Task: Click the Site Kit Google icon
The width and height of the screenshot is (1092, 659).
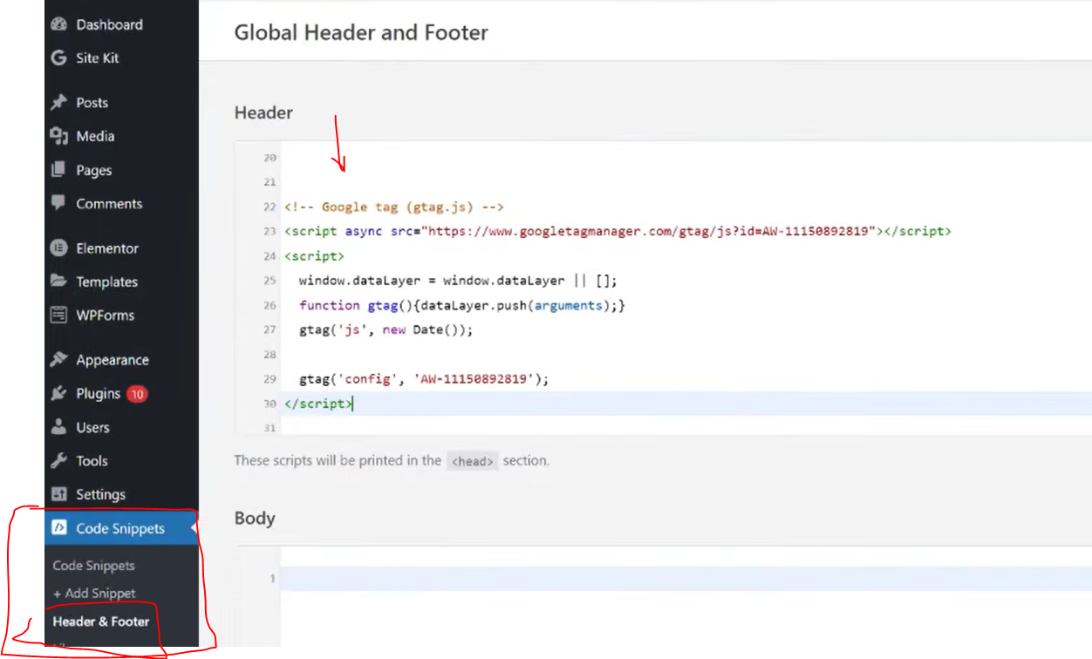Action: point(59,58)
